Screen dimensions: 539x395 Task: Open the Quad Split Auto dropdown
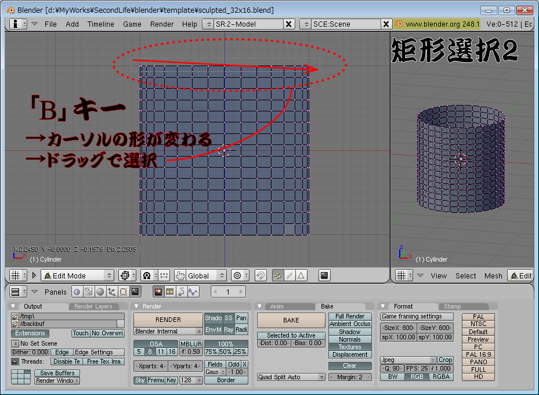291,377
